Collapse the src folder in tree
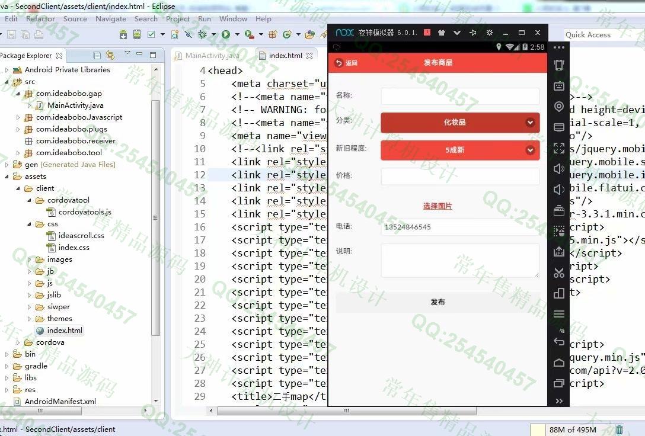645x436 pixels. [7, 82]
